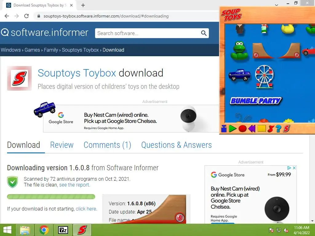Click the green download progress bar
Screen dimensions: 315x236
tap(51, 197)
